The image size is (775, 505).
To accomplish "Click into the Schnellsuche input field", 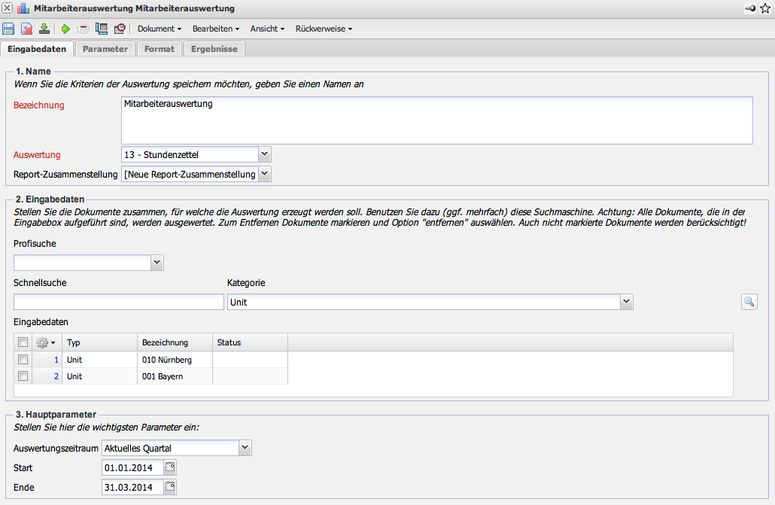I will [x=119, y=302].
